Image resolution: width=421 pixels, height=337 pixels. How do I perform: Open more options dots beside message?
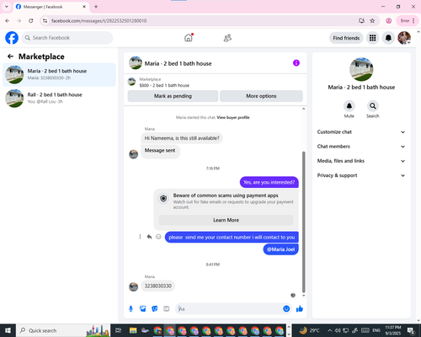click(140, 237)
